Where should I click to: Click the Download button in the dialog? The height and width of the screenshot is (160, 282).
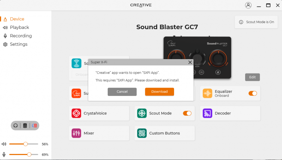pos(159,92)
